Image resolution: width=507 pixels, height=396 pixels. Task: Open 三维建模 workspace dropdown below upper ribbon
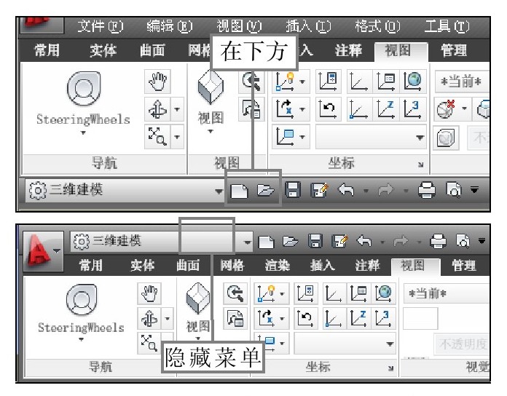(x=125, y=190)
